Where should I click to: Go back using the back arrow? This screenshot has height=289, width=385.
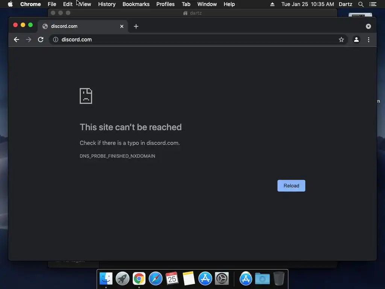coord(17,40)
